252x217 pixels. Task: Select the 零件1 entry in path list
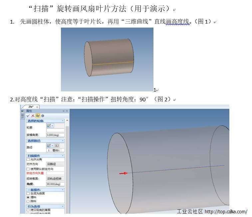click(x=55, y=151)
